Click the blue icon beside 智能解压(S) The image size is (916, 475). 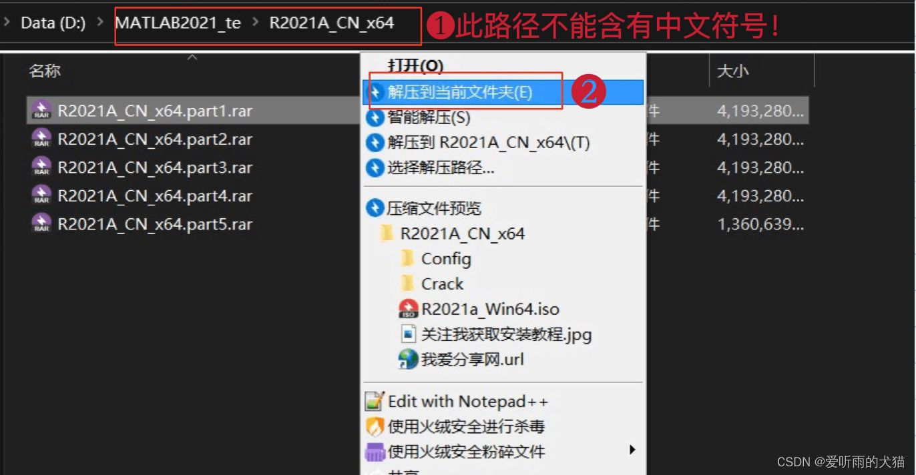[x=375, y=118]
